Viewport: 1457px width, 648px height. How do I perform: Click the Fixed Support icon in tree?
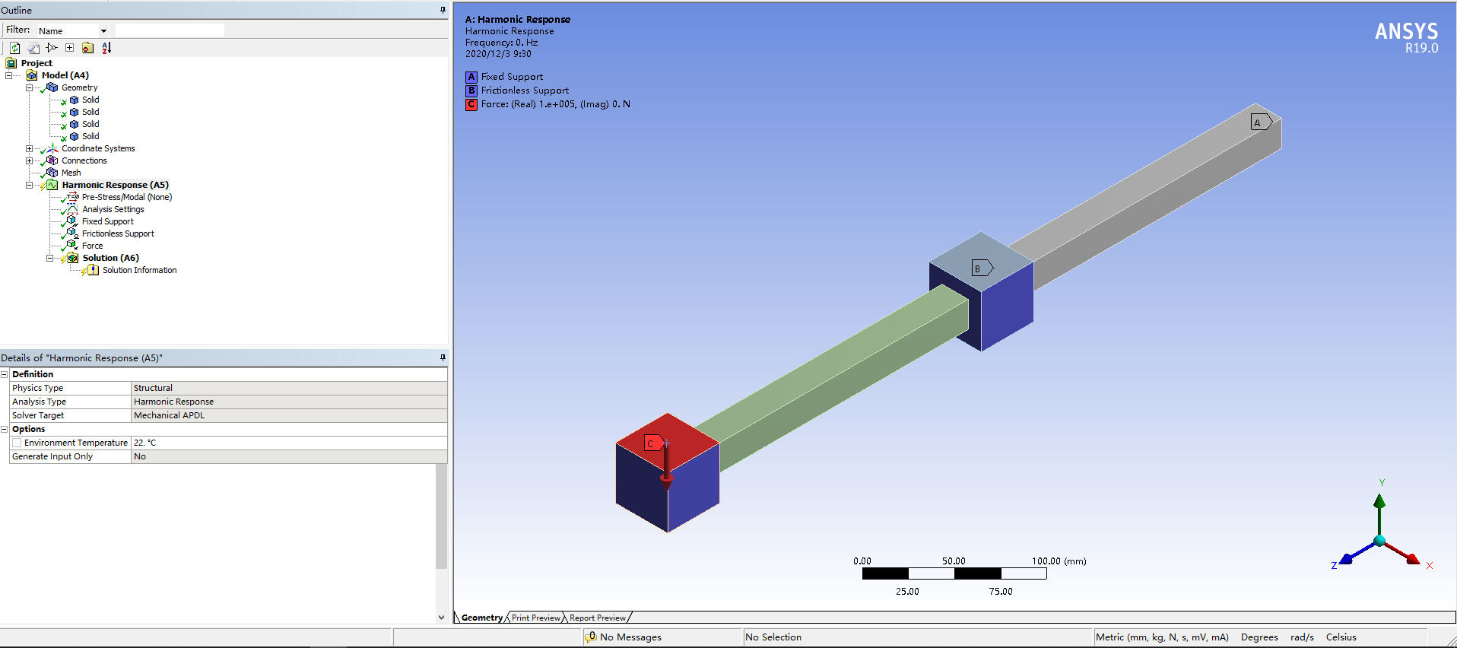(x=72, y=221)
